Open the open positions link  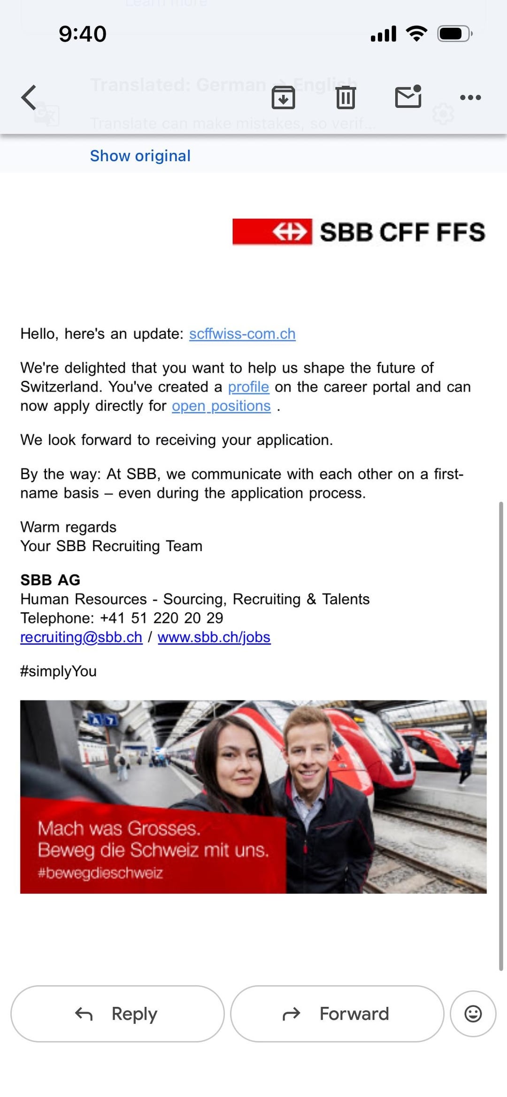[x=221, y=406]
